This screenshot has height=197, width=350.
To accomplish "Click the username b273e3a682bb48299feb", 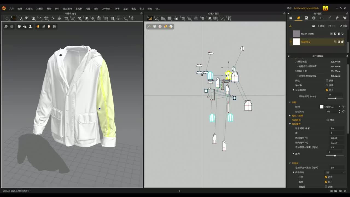I will 306,8.
